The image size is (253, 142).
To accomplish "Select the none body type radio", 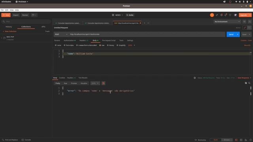I will point(56,45).
